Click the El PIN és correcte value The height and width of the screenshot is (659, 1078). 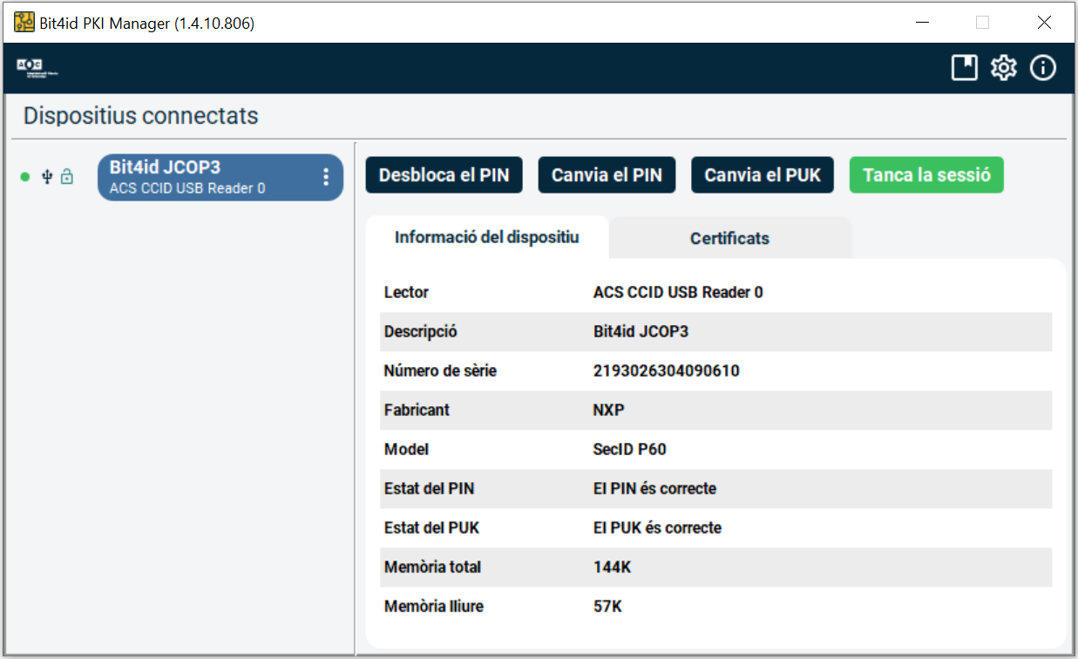(x=654, y=489)
